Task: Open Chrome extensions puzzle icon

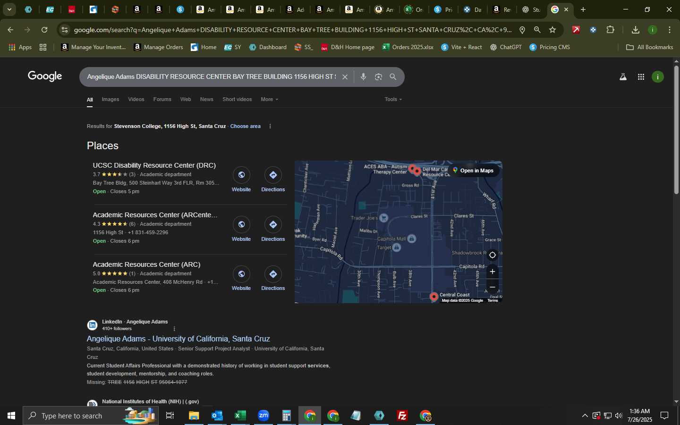Action: pos(610,30)
